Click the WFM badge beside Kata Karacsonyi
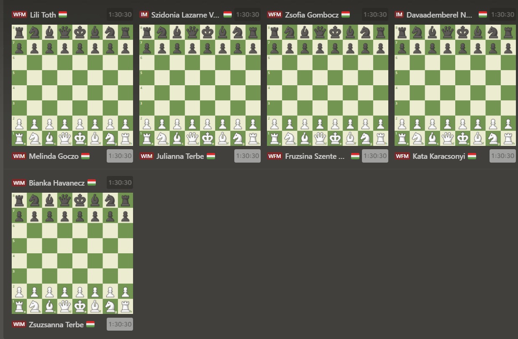The width and height of the screenshot is (518, 339). coord(402,156)
